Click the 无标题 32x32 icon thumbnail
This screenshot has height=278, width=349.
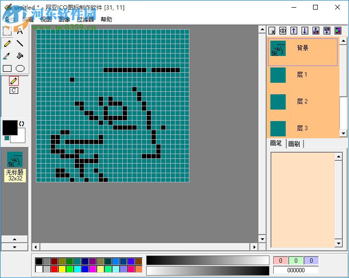15,167
